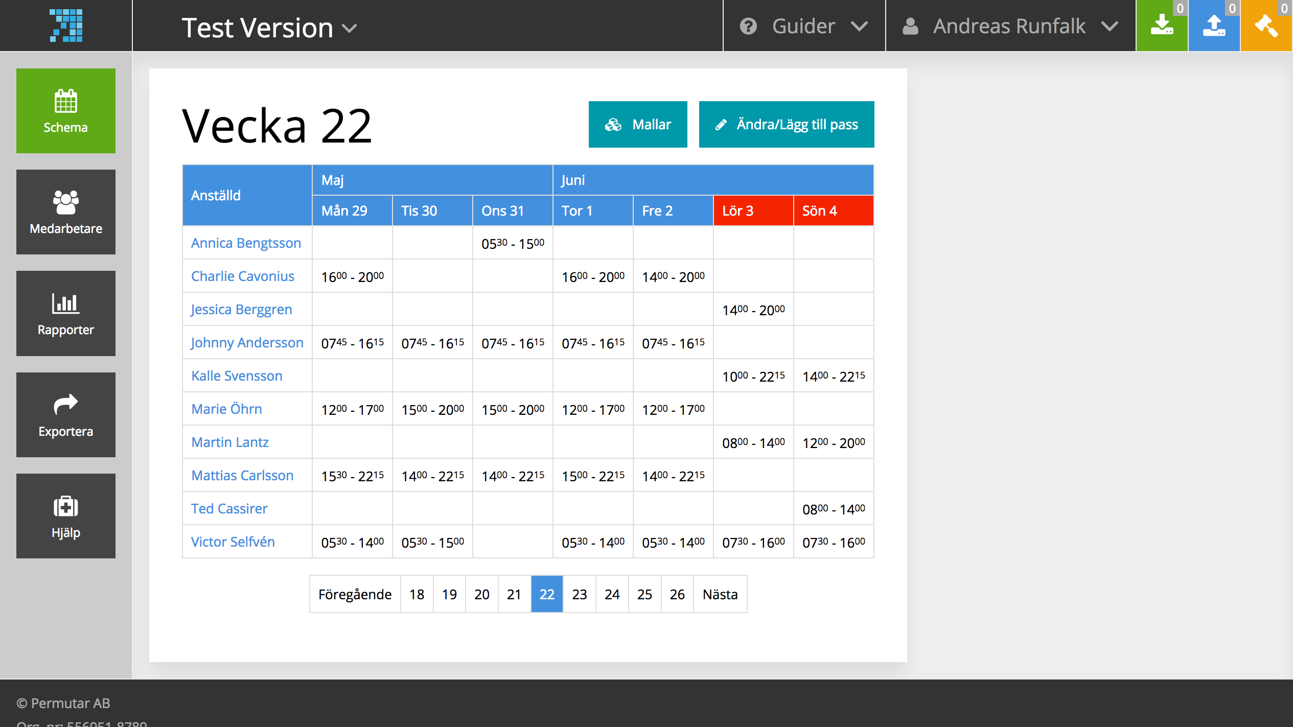The width and height of the screenshot is (1293, 727).
Task: Click the Juni month header
Action: tap(713, 180)
